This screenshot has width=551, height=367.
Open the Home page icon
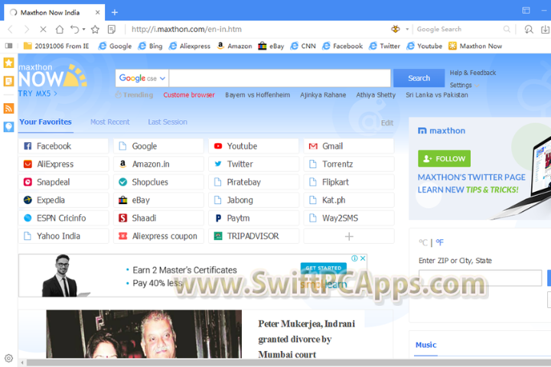pos(60,30)
